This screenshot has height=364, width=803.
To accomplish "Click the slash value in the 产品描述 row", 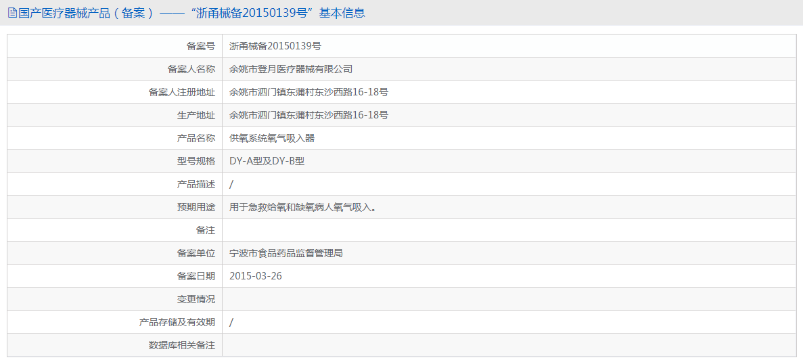I will pos(231,184).
